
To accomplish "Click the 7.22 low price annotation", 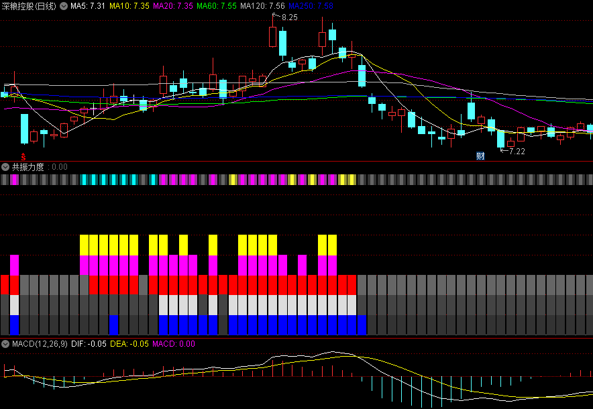I will point(517,152).
